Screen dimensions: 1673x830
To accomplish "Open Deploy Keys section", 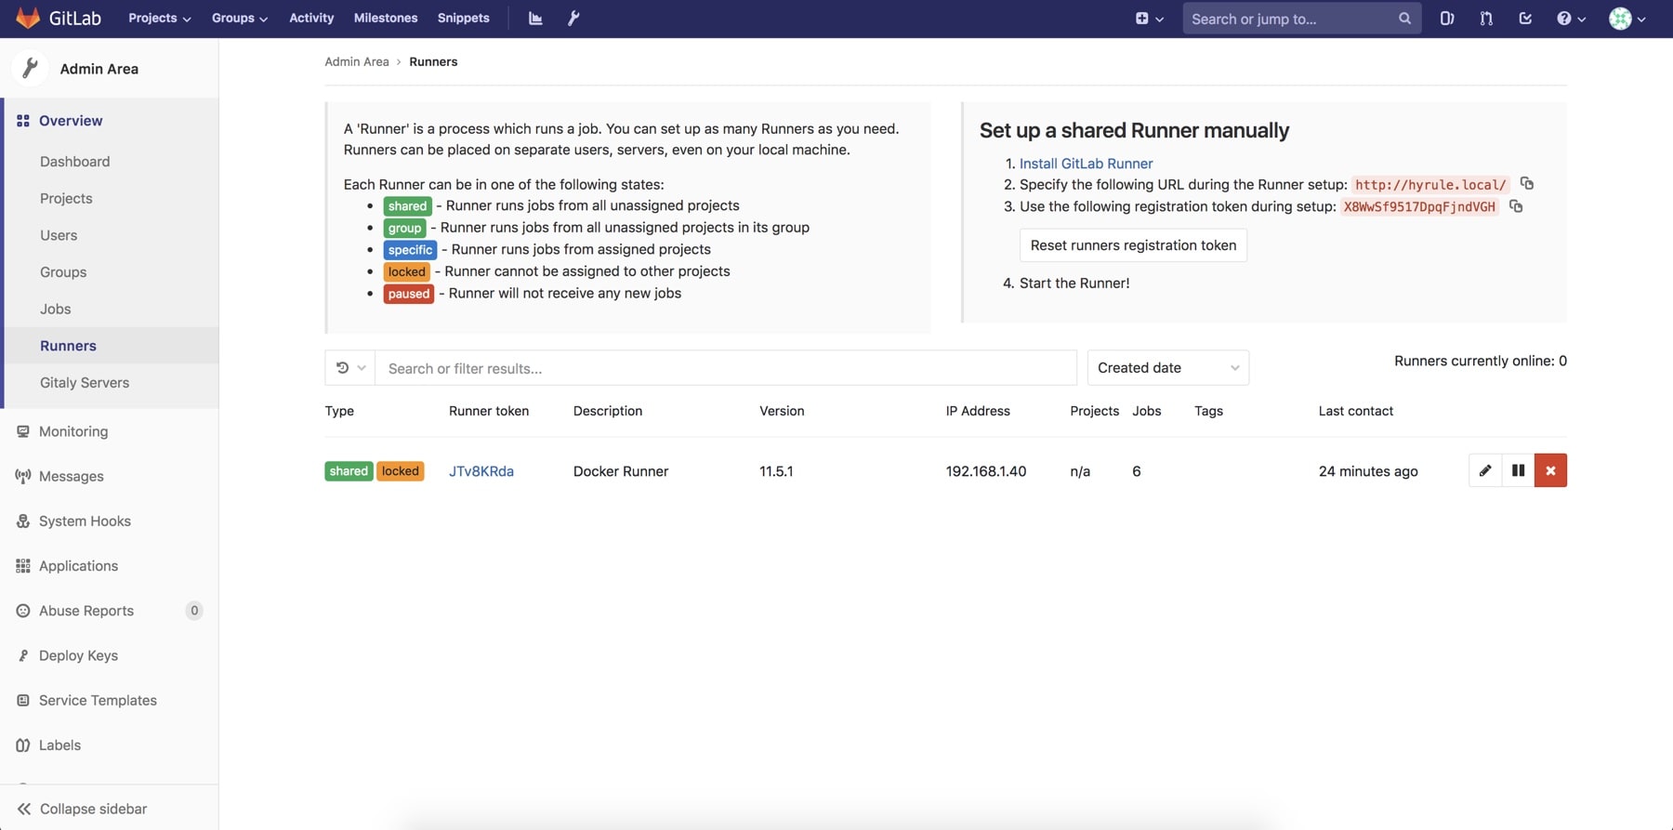I will [x=78, y=655].
